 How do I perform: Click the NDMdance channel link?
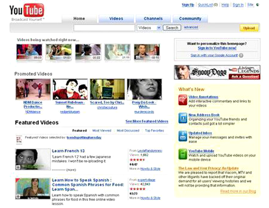tap(33, 112)
